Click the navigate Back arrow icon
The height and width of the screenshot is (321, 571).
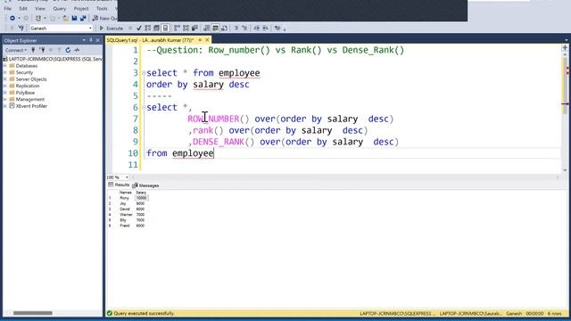pos(12,18)
